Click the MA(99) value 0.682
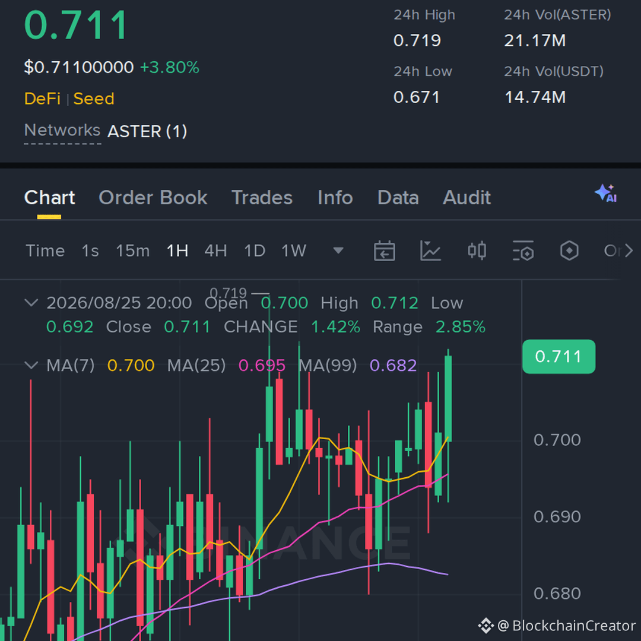The width and height of the screenshot is (641, 641). click(394, 366)
